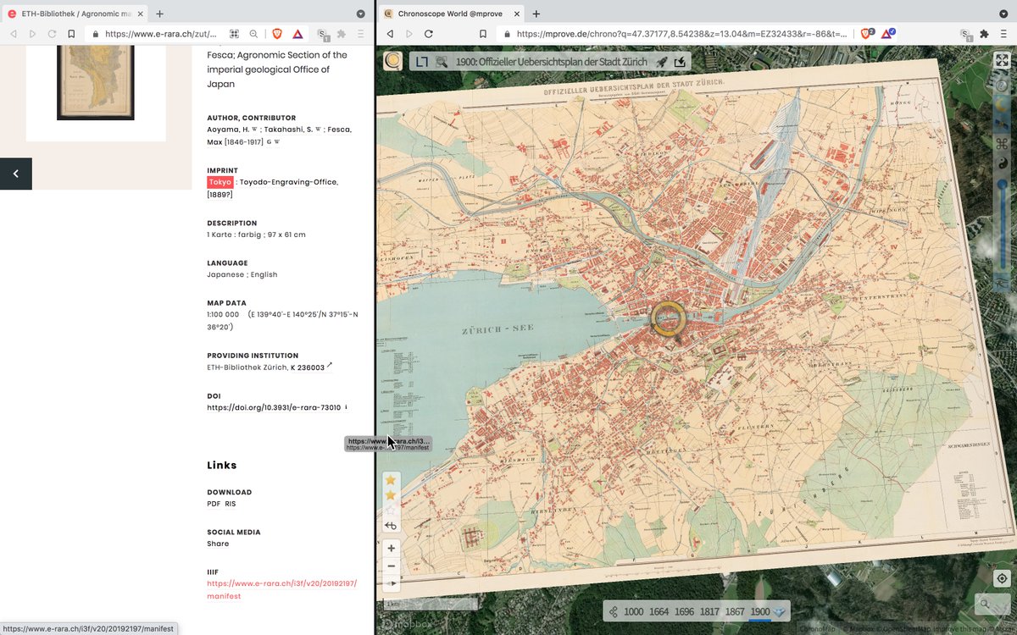The image size is (1017, 635).
Task: Switch to the Chronoscope World @mprove tab
Action: coord(451,14)
